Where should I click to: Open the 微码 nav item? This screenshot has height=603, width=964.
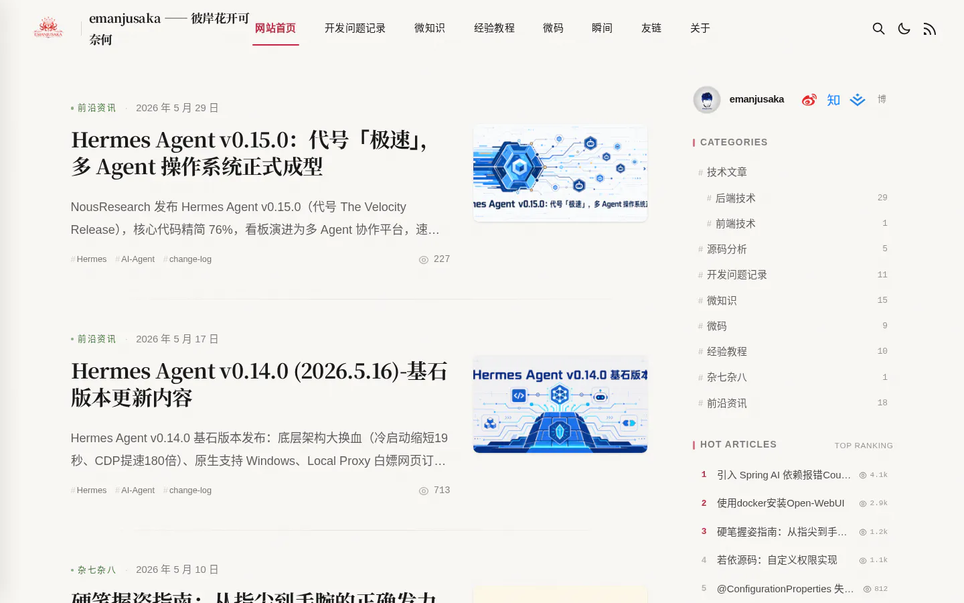[553, 28]
